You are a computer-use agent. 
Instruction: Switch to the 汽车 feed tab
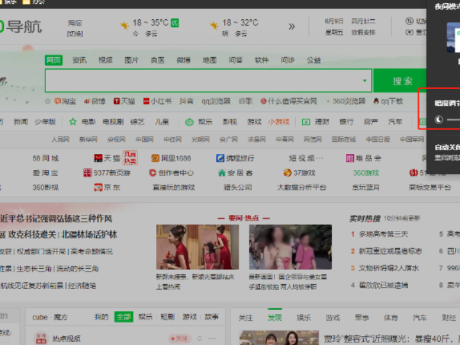420,317
